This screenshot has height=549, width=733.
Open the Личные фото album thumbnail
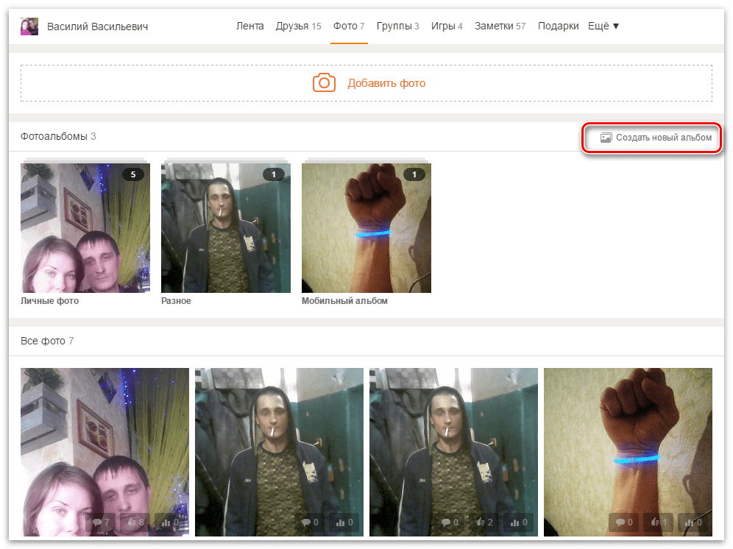point(85,228)
